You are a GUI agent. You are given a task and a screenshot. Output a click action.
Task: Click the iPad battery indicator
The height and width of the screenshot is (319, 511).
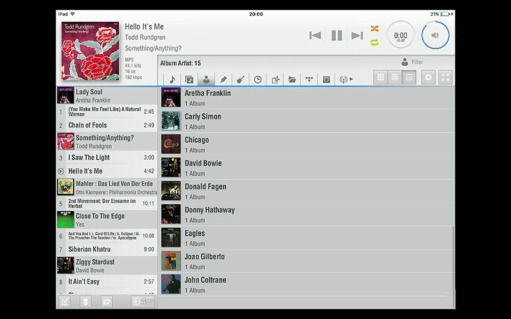pyautogui.click(x=445, y=14)
